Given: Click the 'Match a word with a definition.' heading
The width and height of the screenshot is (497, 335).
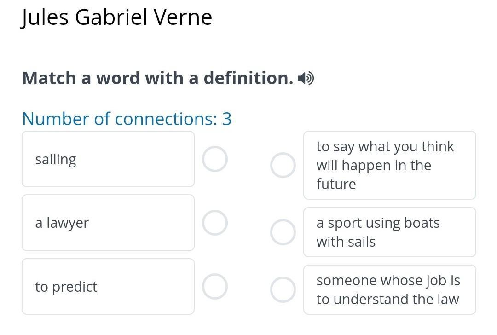Looking at the screenshot, I should click(x=157, y=78).
